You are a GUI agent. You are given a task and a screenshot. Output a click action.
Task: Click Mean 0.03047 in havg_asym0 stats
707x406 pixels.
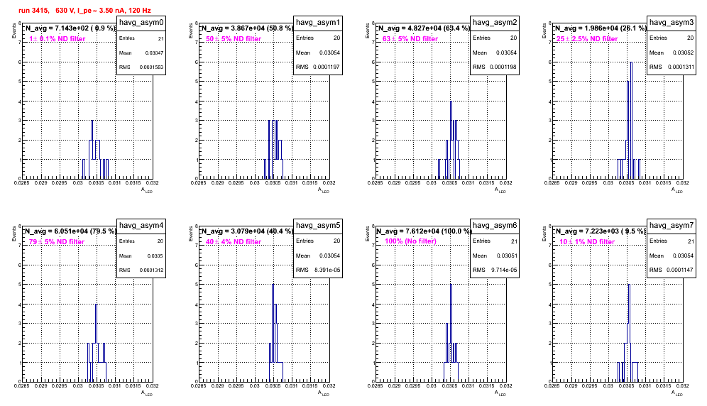click(x=141, y=53)
